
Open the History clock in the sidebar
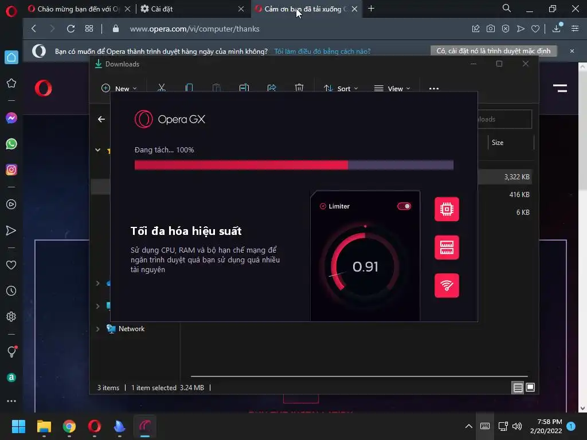[x=11, y=290]
